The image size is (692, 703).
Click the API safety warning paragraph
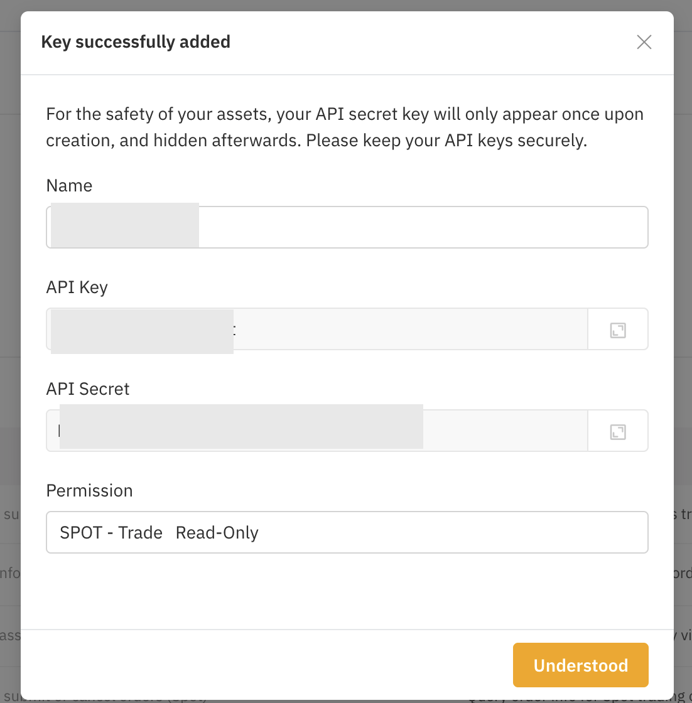tap(345, 127)
